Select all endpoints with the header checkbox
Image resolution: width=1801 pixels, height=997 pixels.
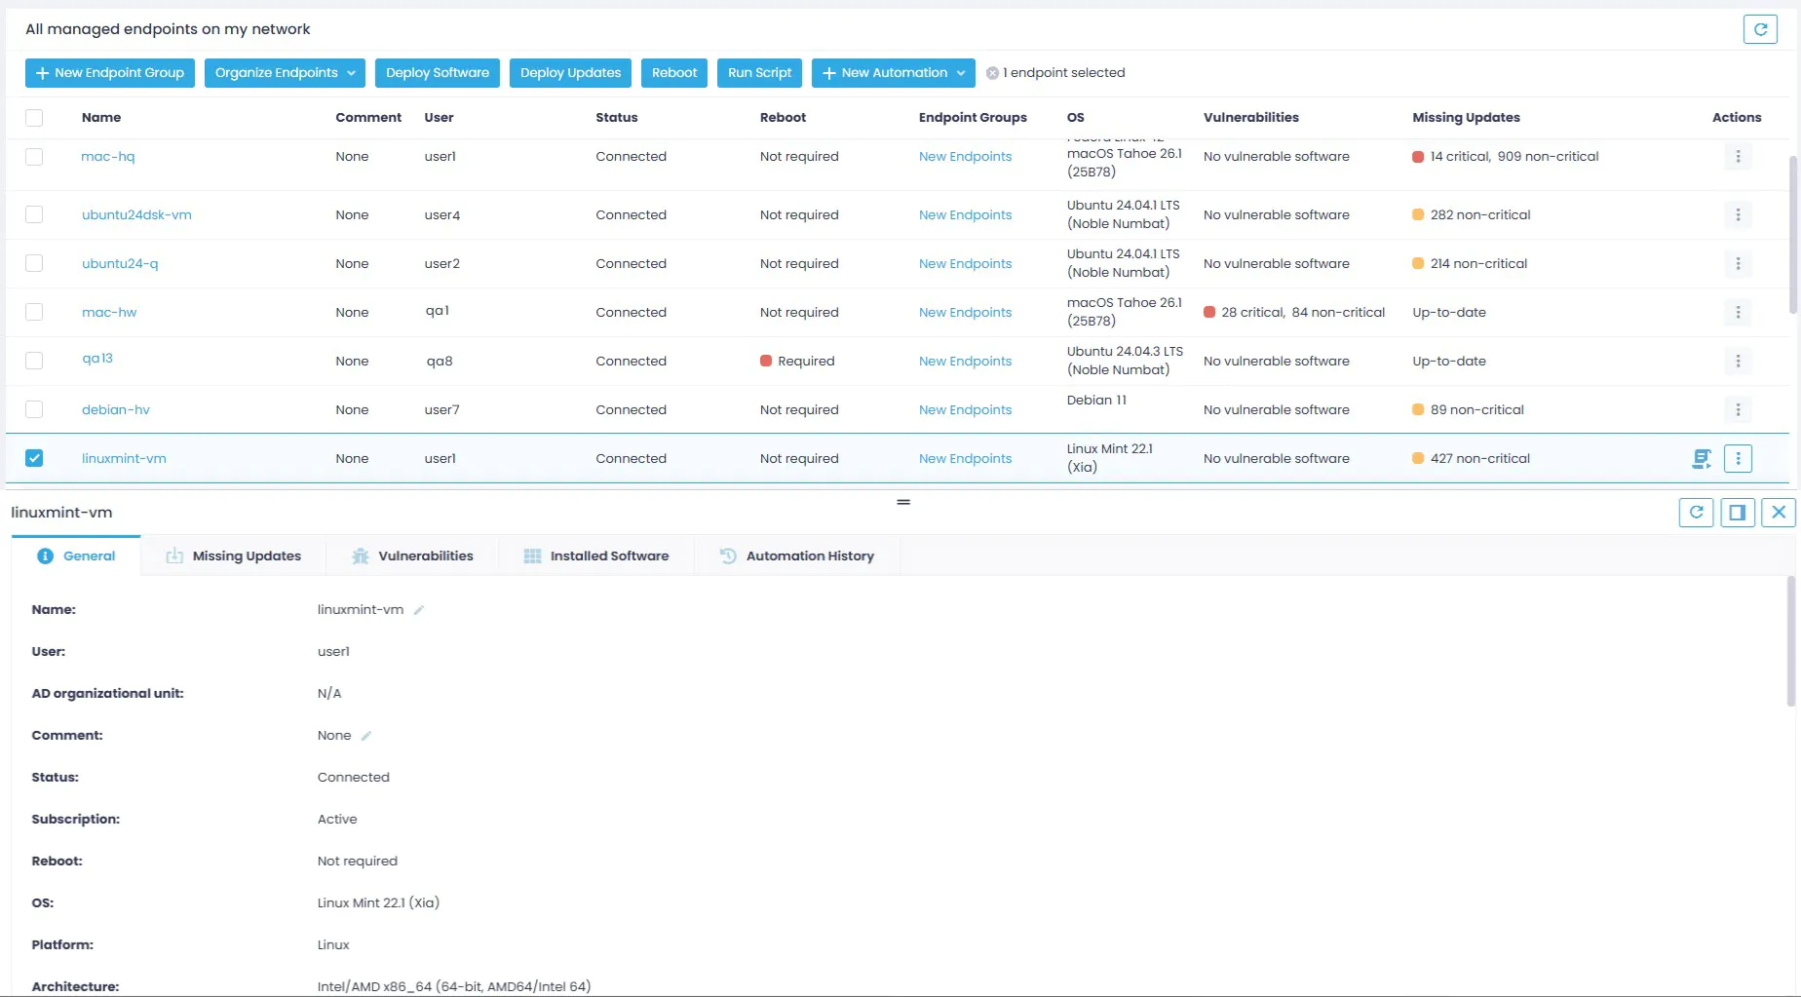point(35,117)
